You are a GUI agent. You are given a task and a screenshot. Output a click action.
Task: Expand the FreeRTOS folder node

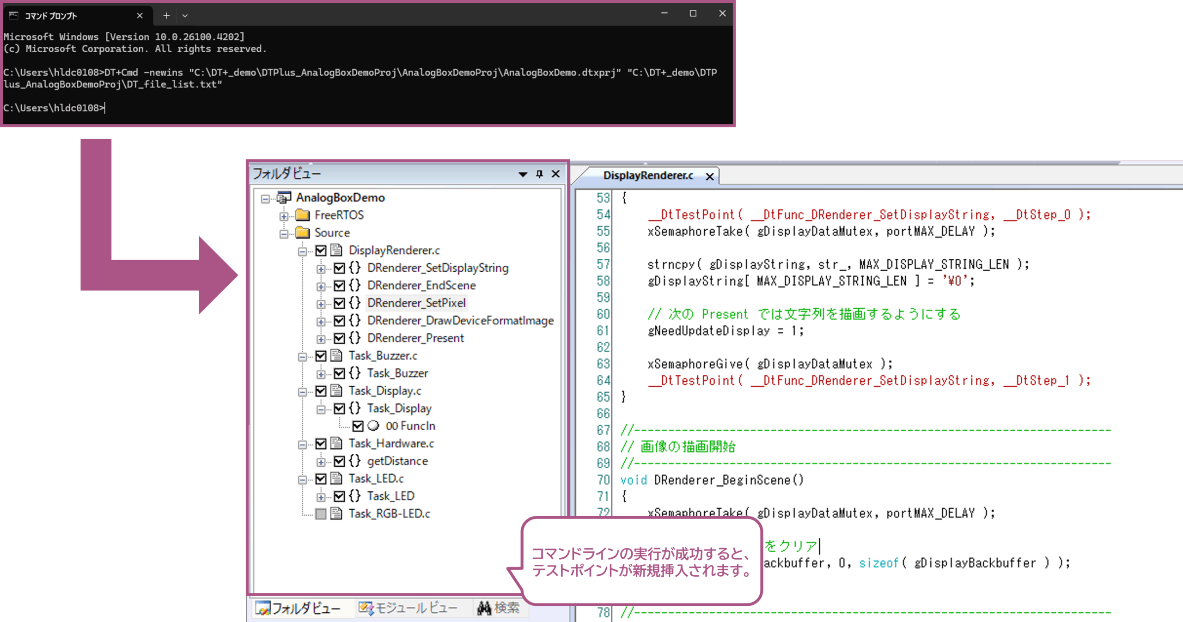pyautogui.click(x=284, y=216)
